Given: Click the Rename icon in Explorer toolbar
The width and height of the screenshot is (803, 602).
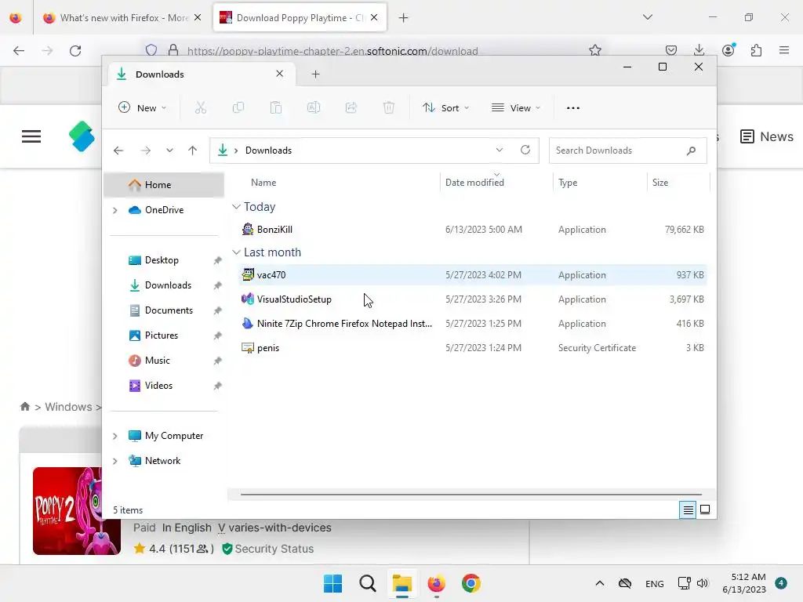Looking at the screenshot, I should [314, 107].
